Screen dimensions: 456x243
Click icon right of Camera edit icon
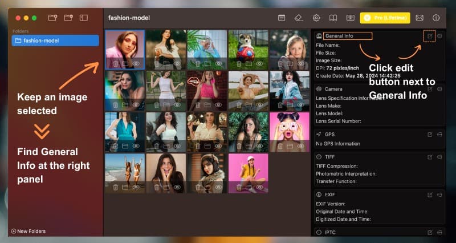coord(439,89)
